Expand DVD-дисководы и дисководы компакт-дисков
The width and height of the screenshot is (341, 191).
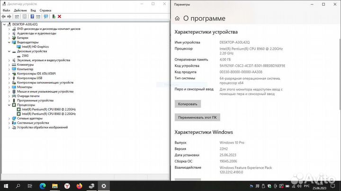click(9, 29)
